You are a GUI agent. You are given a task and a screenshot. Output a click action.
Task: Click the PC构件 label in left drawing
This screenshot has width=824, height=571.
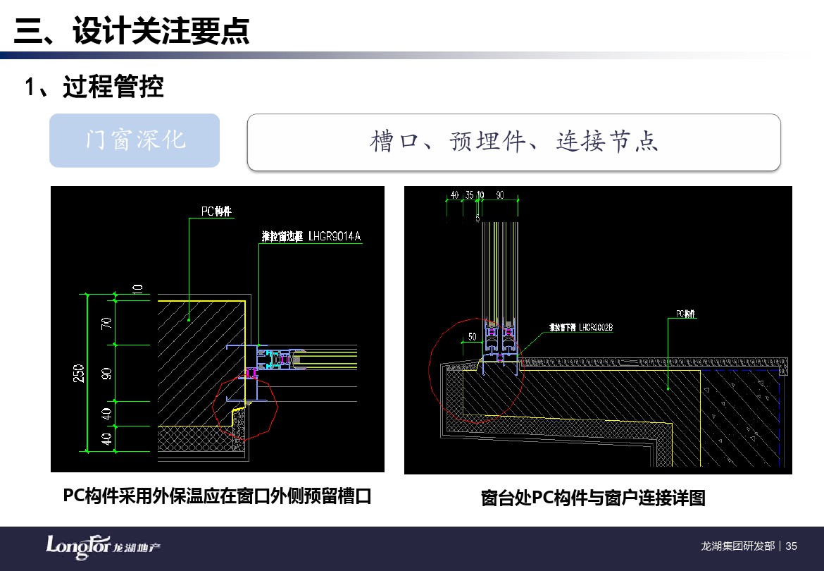(x=216, y=211)
